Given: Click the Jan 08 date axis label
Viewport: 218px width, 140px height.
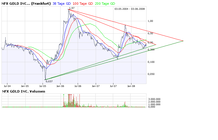Looking at the screenshot, I should [131, 86].
